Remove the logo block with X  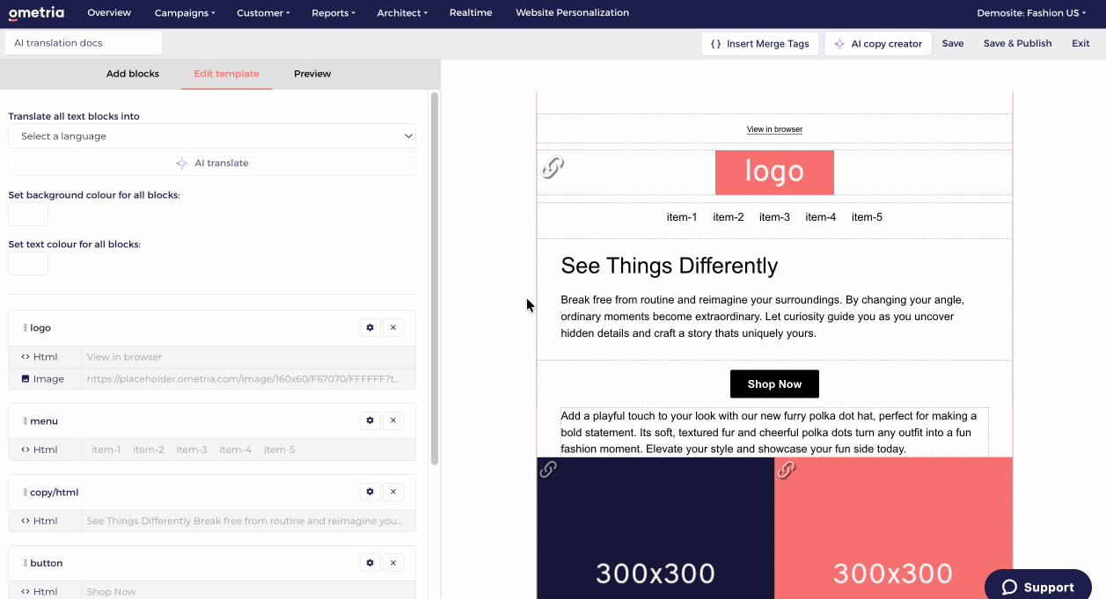[393, 327]
